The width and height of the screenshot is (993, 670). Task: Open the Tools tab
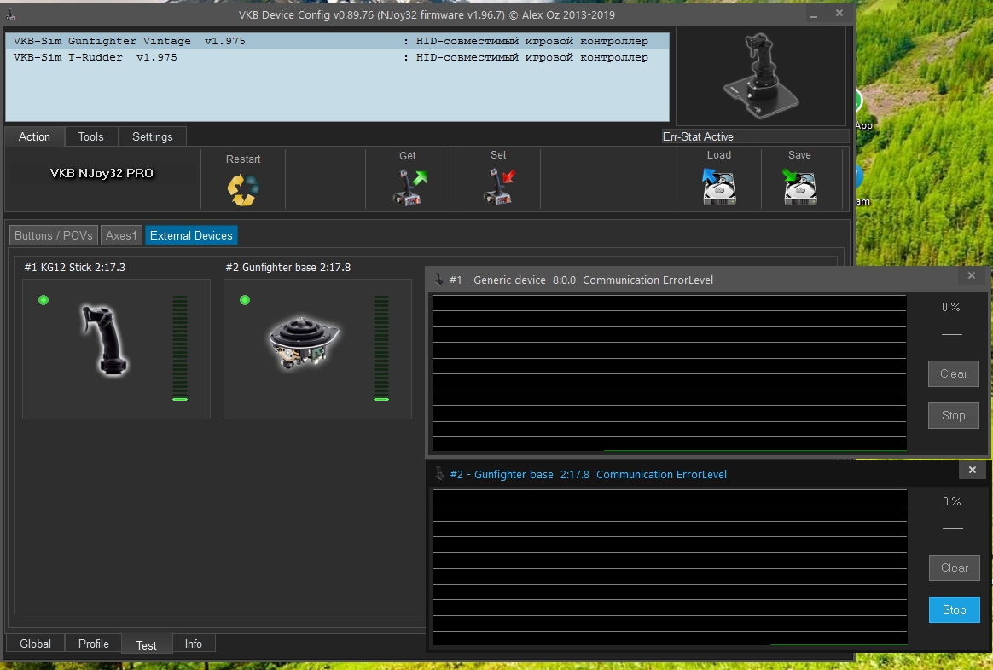90,136
